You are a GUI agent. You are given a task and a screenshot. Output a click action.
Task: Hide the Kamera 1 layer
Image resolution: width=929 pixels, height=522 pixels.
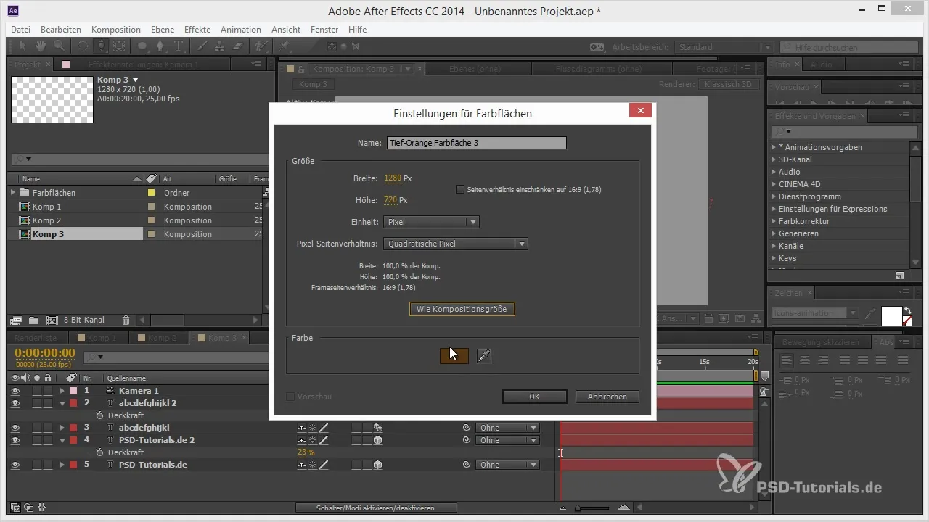[x=15, y=391]
